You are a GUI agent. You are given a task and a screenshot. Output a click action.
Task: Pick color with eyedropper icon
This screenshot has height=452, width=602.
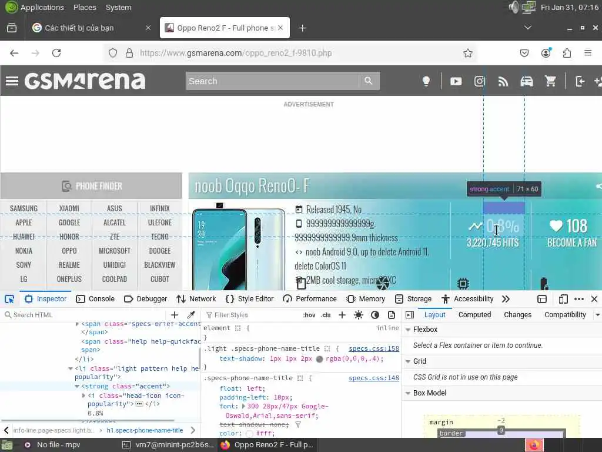(191, 315)
